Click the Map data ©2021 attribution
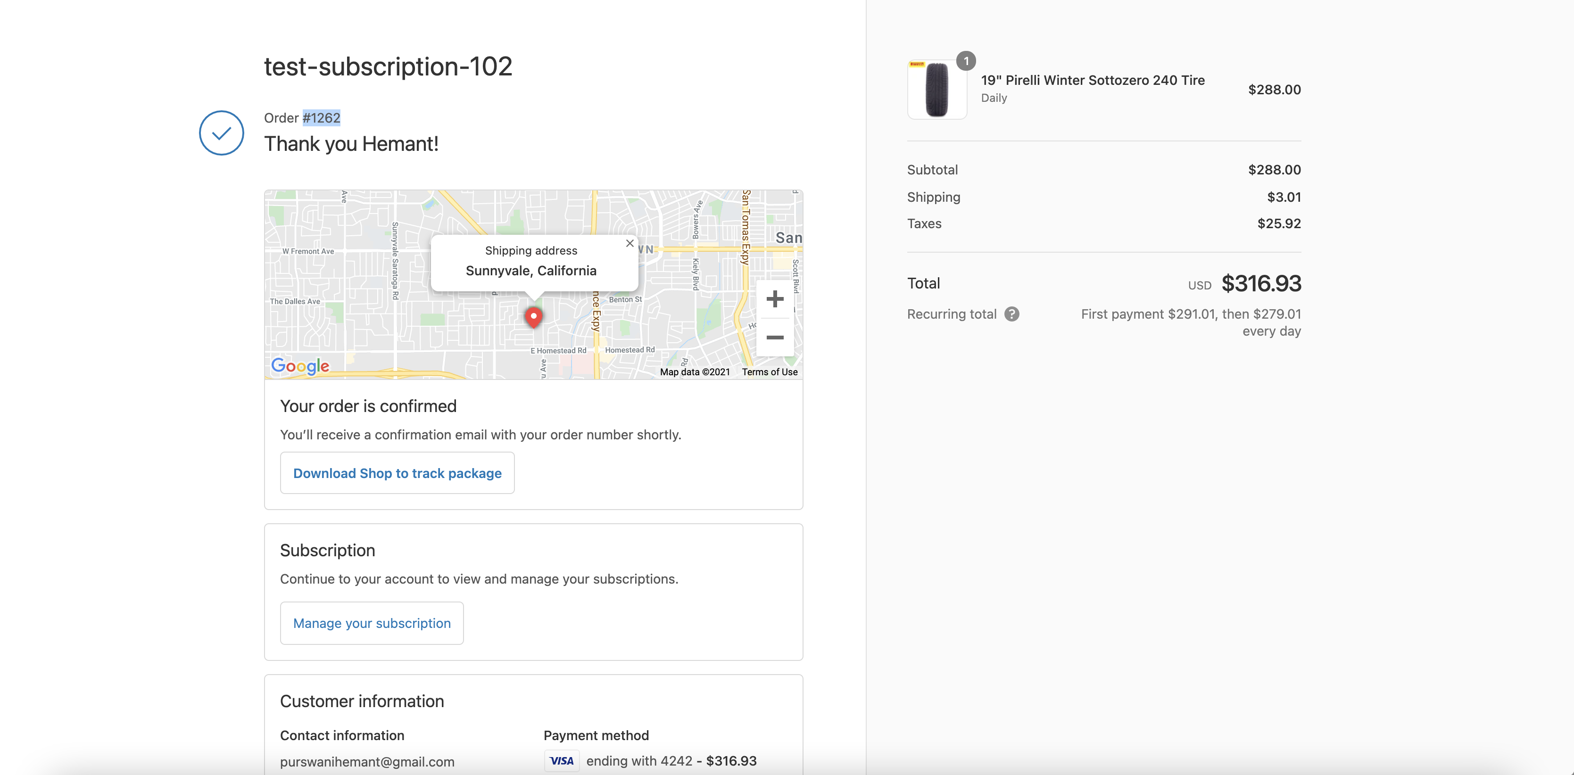 pos(695,372)
